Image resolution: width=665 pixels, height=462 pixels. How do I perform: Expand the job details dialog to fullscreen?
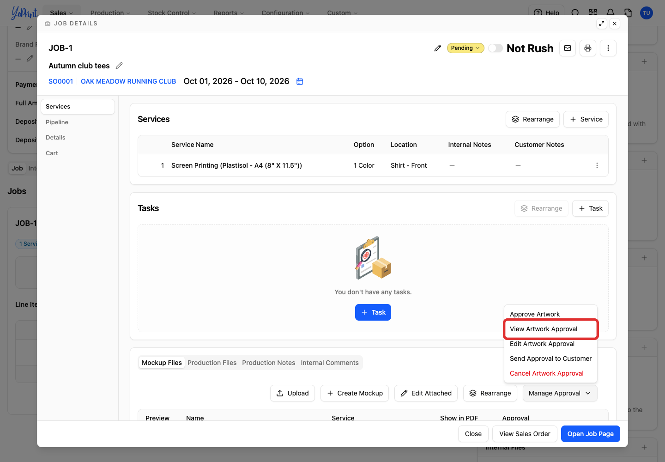click(x=602, y=24)
